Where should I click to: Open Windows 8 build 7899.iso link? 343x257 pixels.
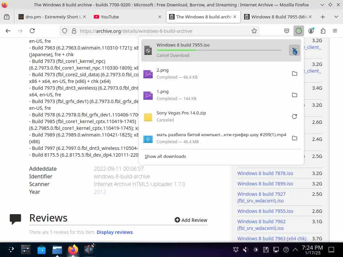point(265,184)
